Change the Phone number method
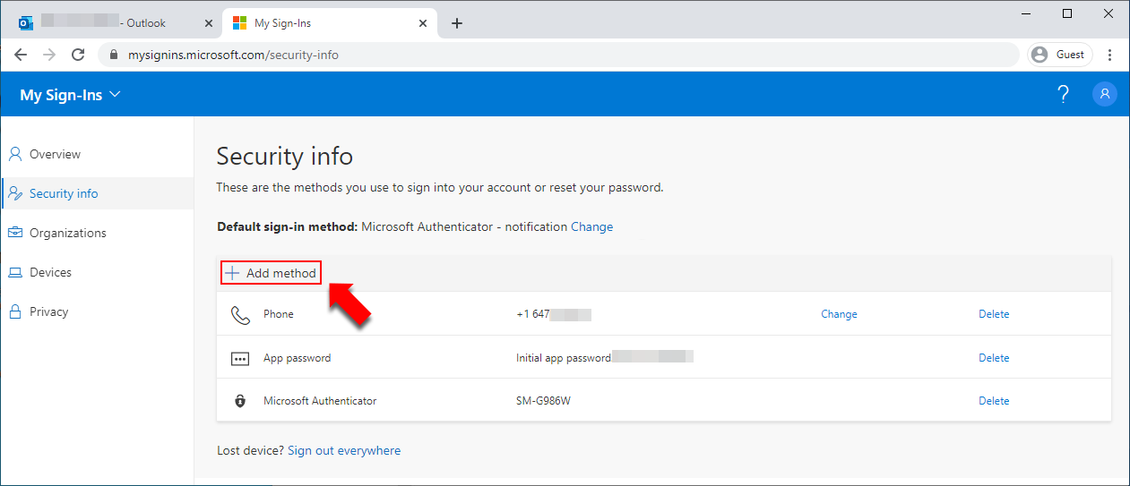The height and width of the screenshot is (486, 1130). (x=839, y=314)
